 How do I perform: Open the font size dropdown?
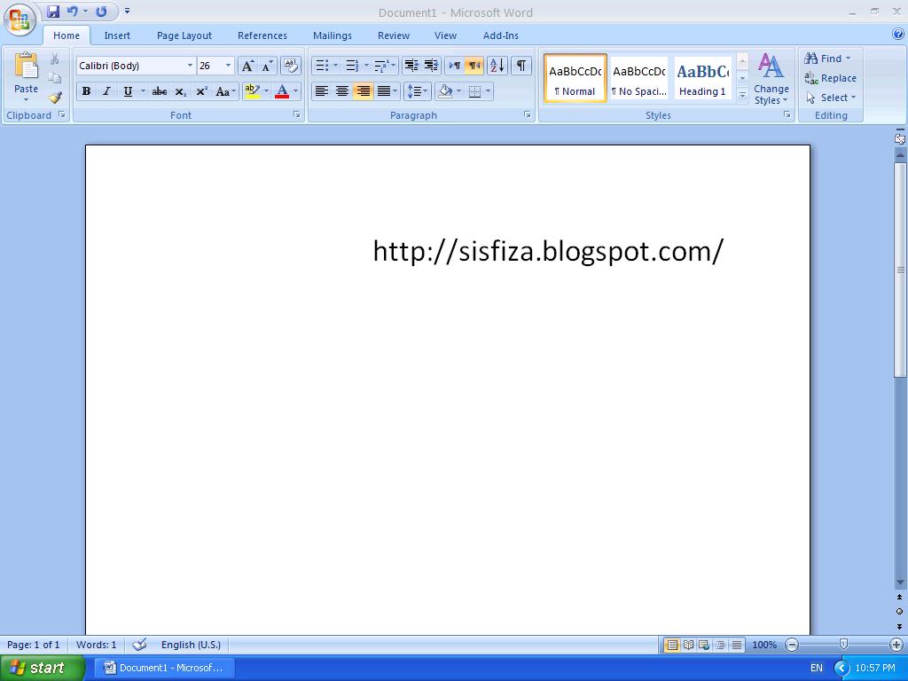(x=228, y=66)
